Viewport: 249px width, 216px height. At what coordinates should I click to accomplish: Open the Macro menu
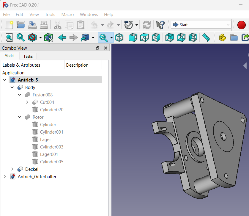(67, 15)
